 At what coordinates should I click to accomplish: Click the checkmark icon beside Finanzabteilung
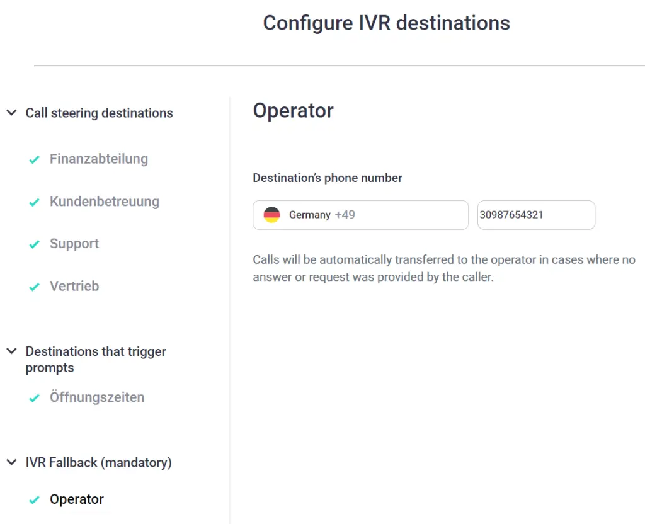pyautogui.click(x=35, y=159)
